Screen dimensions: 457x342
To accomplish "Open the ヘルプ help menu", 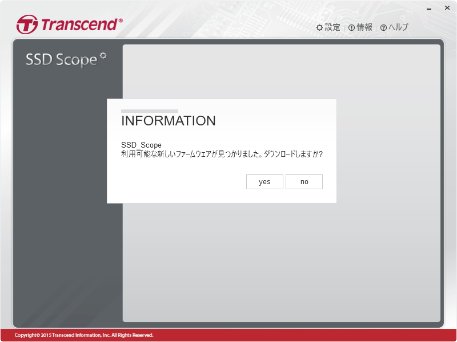I will (395, 27).
